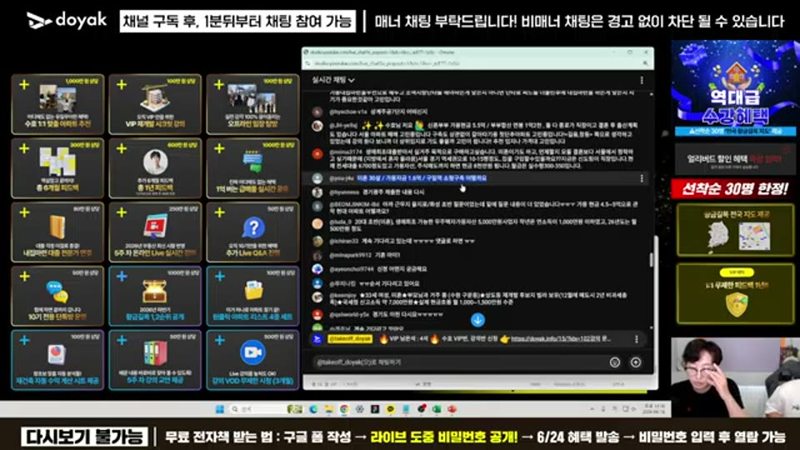Viewport: 800px width, 450px height.
Task: Click the blue scroll-to-latest arrow button in chat
Action: pos(477,320)
